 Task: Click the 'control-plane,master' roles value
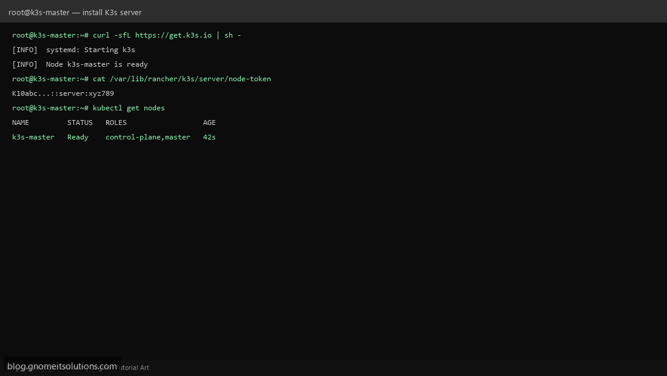point(148,137)
